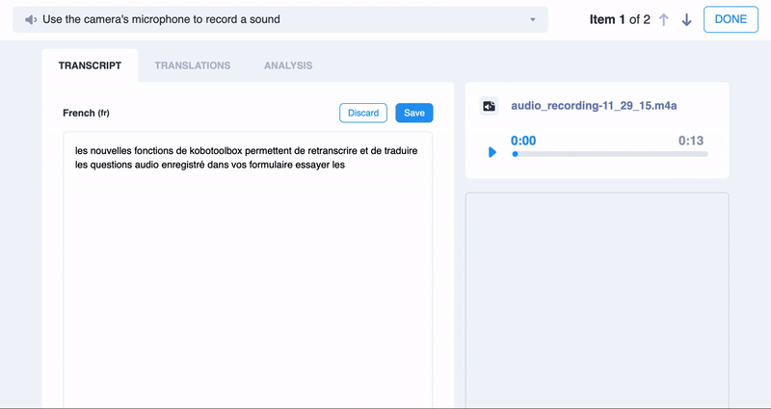The height and width of the screenshot is (409, 771).
Task: Play the audio recording
Action: pos(492,152)
